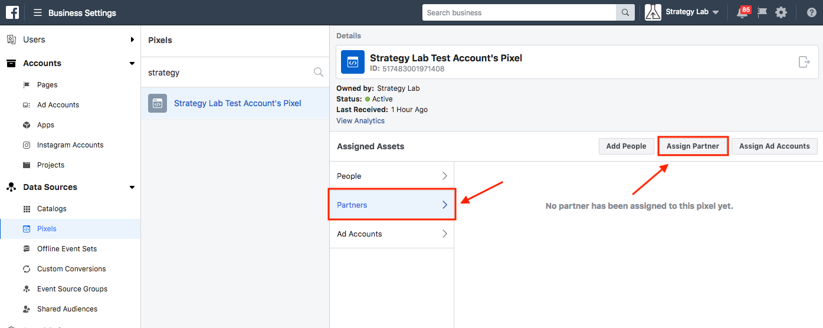Viewport: 823px width, 328px height.
Task: Click the Facebook logo icon
Action: (x=12, y=12)
